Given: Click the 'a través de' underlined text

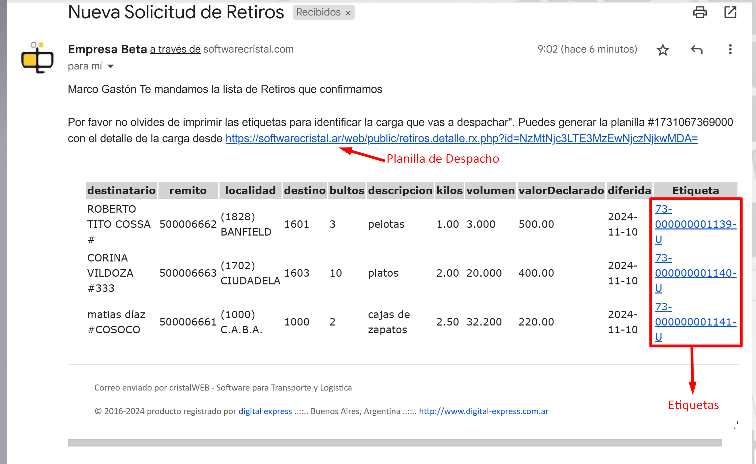Looking at the screenshot, I should click(175, 49).
